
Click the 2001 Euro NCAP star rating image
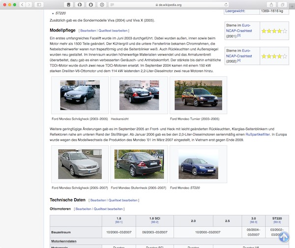coord(274,31)
